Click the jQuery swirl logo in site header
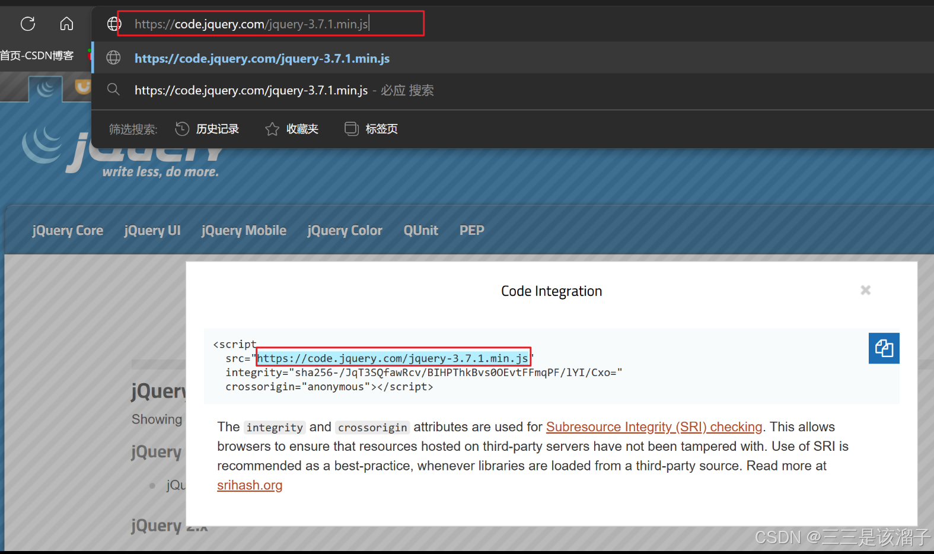Image resolution: width=934 pixels, height=554 pixels. click(43, 144)
